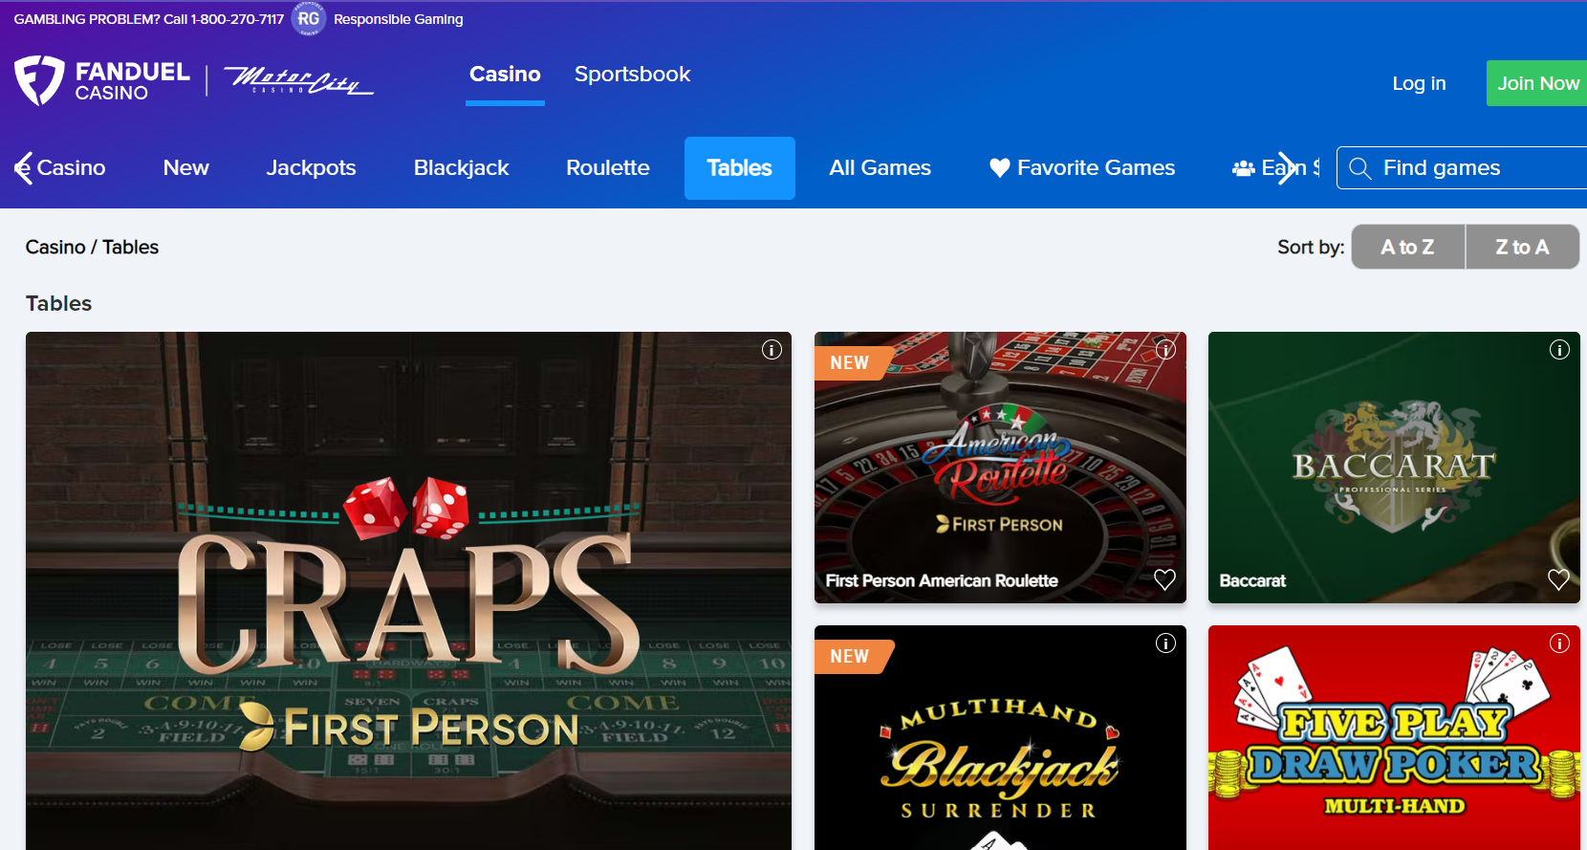Open the Blackjack category
This screenshot has height=850, width=1587.
[461, 168]
